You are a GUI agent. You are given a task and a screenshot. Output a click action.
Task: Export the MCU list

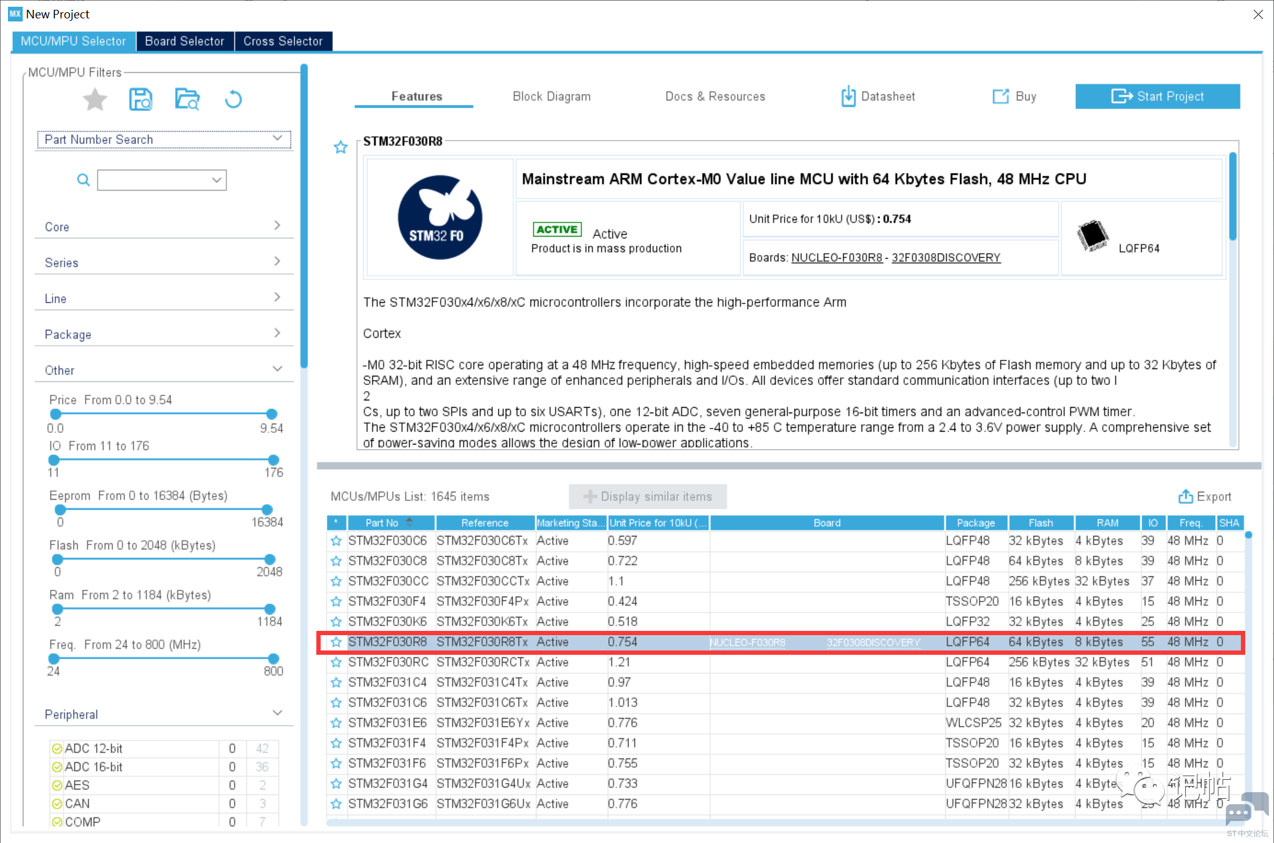(1204, 497)
